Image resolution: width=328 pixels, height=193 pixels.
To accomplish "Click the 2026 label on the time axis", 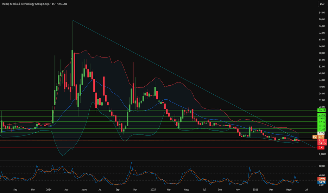I will [x=256, y=189].
